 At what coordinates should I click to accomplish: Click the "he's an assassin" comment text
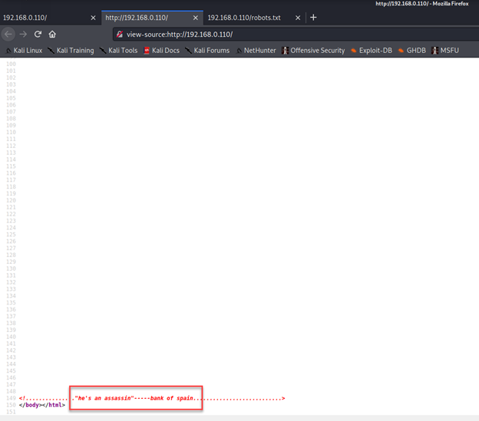[104, 399]
